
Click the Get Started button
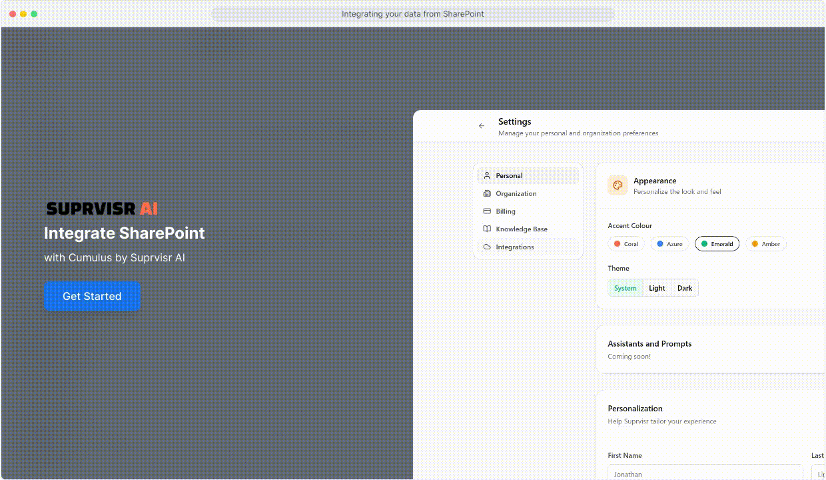point(92,296)
